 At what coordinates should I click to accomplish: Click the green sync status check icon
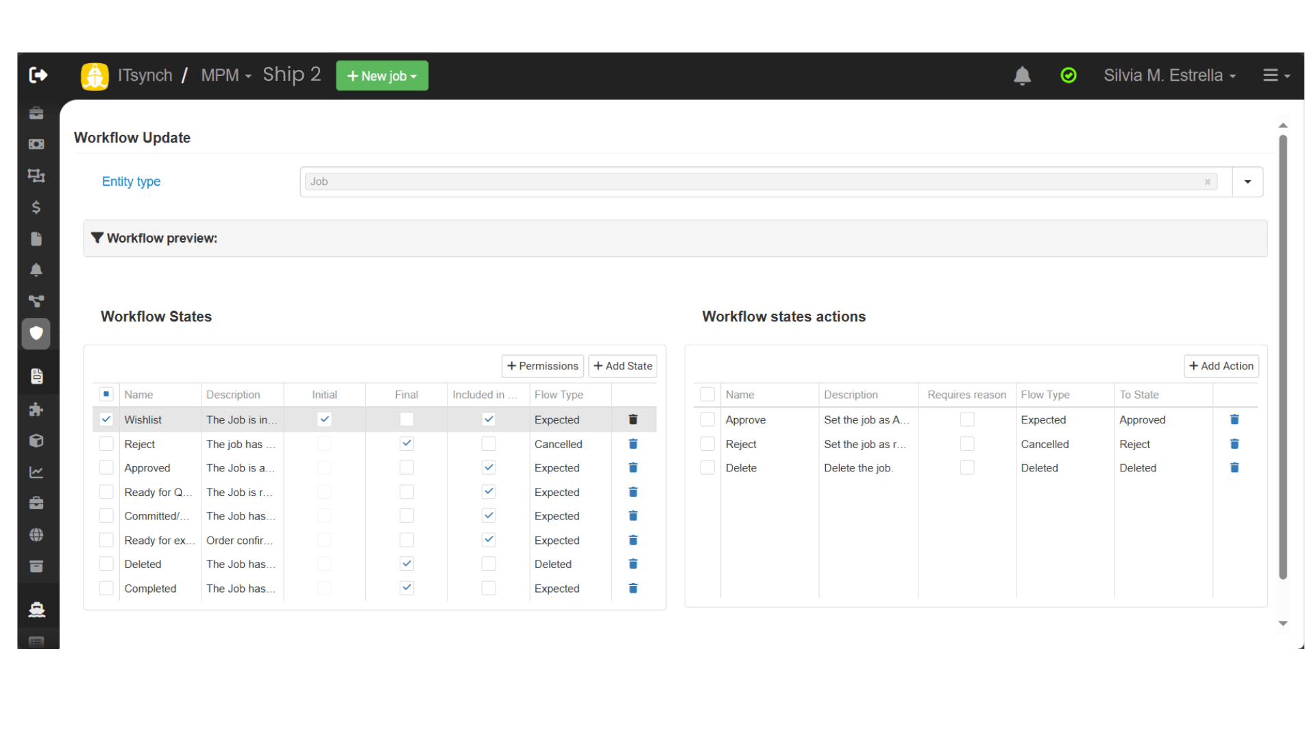point(1068,75)
